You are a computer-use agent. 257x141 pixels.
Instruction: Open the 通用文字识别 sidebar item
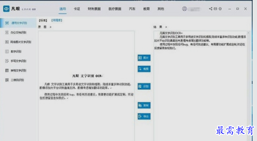pyautogui.click(x=18, y=23)
